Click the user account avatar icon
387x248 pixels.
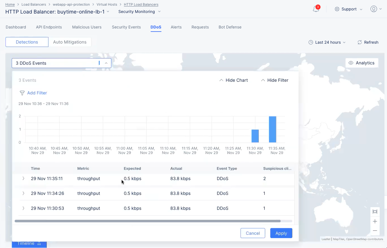373,9
